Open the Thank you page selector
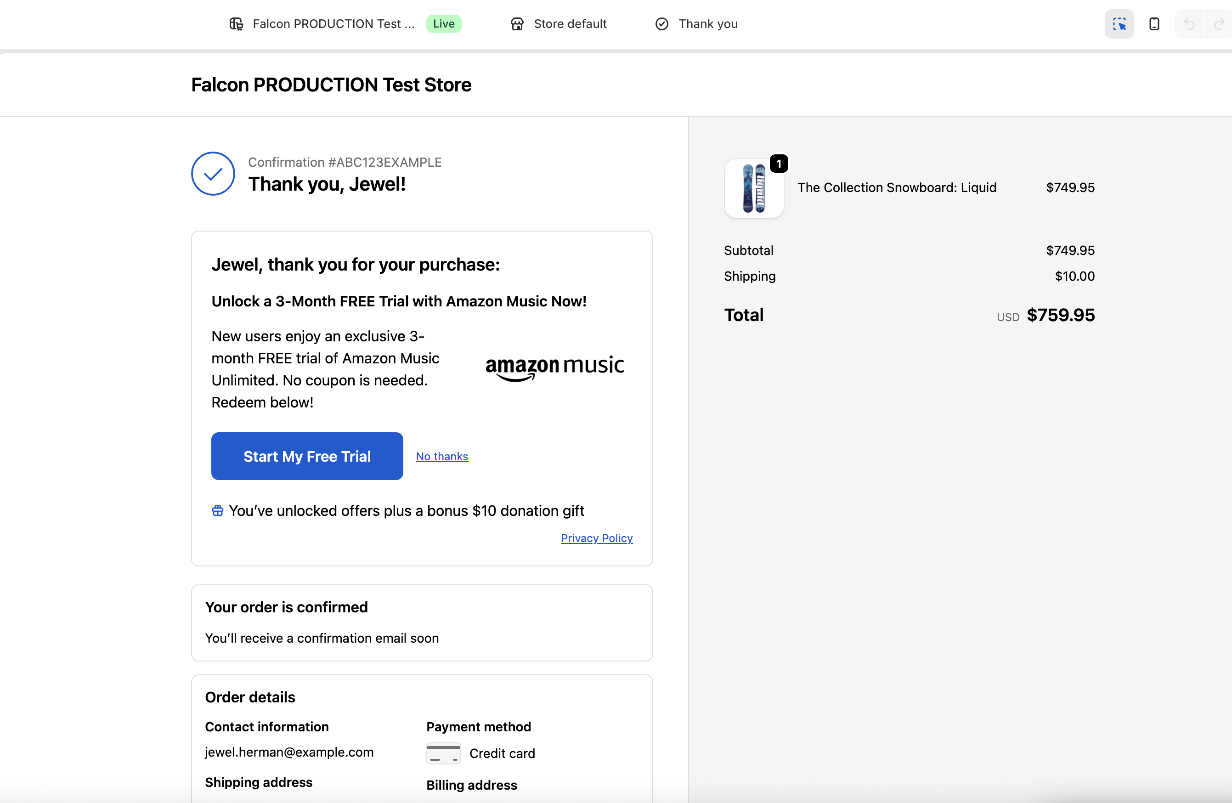Image resolution: width=1232 pixels, height=803 pixels. pos(696,24)
